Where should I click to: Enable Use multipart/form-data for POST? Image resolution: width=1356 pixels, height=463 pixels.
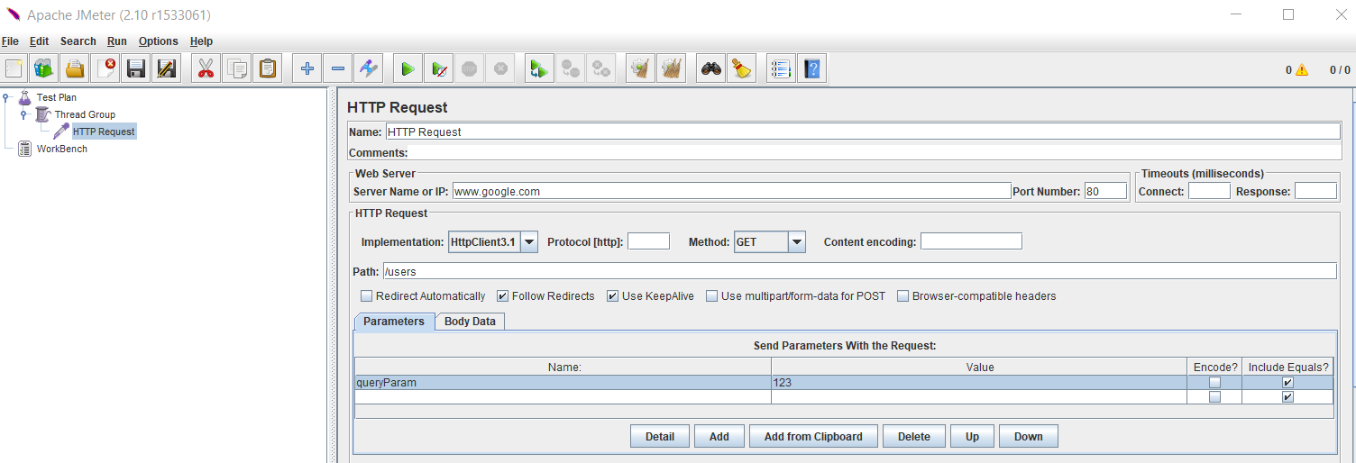712,295
